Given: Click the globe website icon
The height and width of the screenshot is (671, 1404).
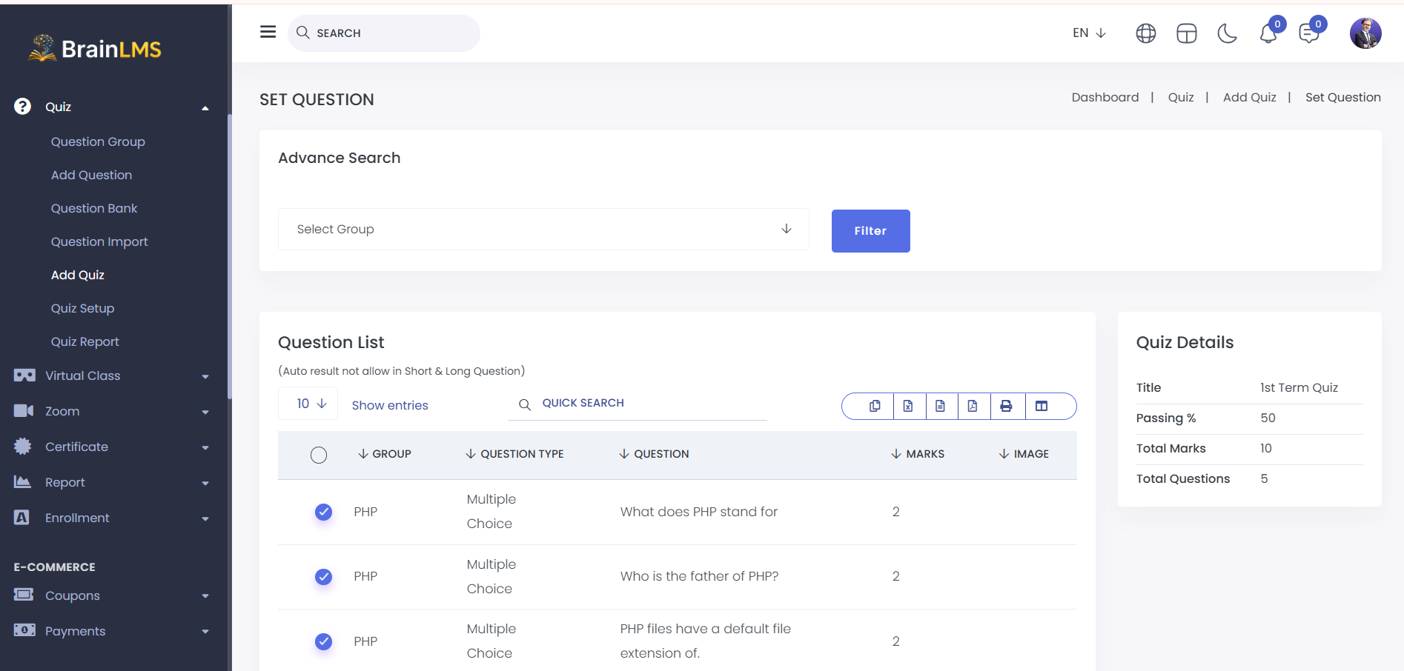Looking at the screenshot, I should coord(1145,33).
